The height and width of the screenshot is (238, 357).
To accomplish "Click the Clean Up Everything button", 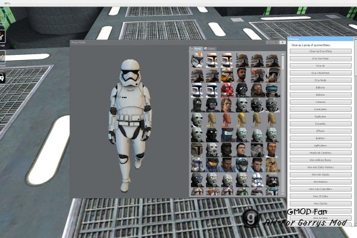I will (320, 51).
